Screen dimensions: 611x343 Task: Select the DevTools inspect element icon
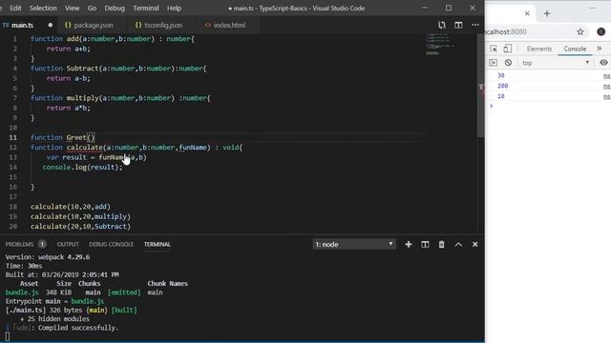[494, 49]
